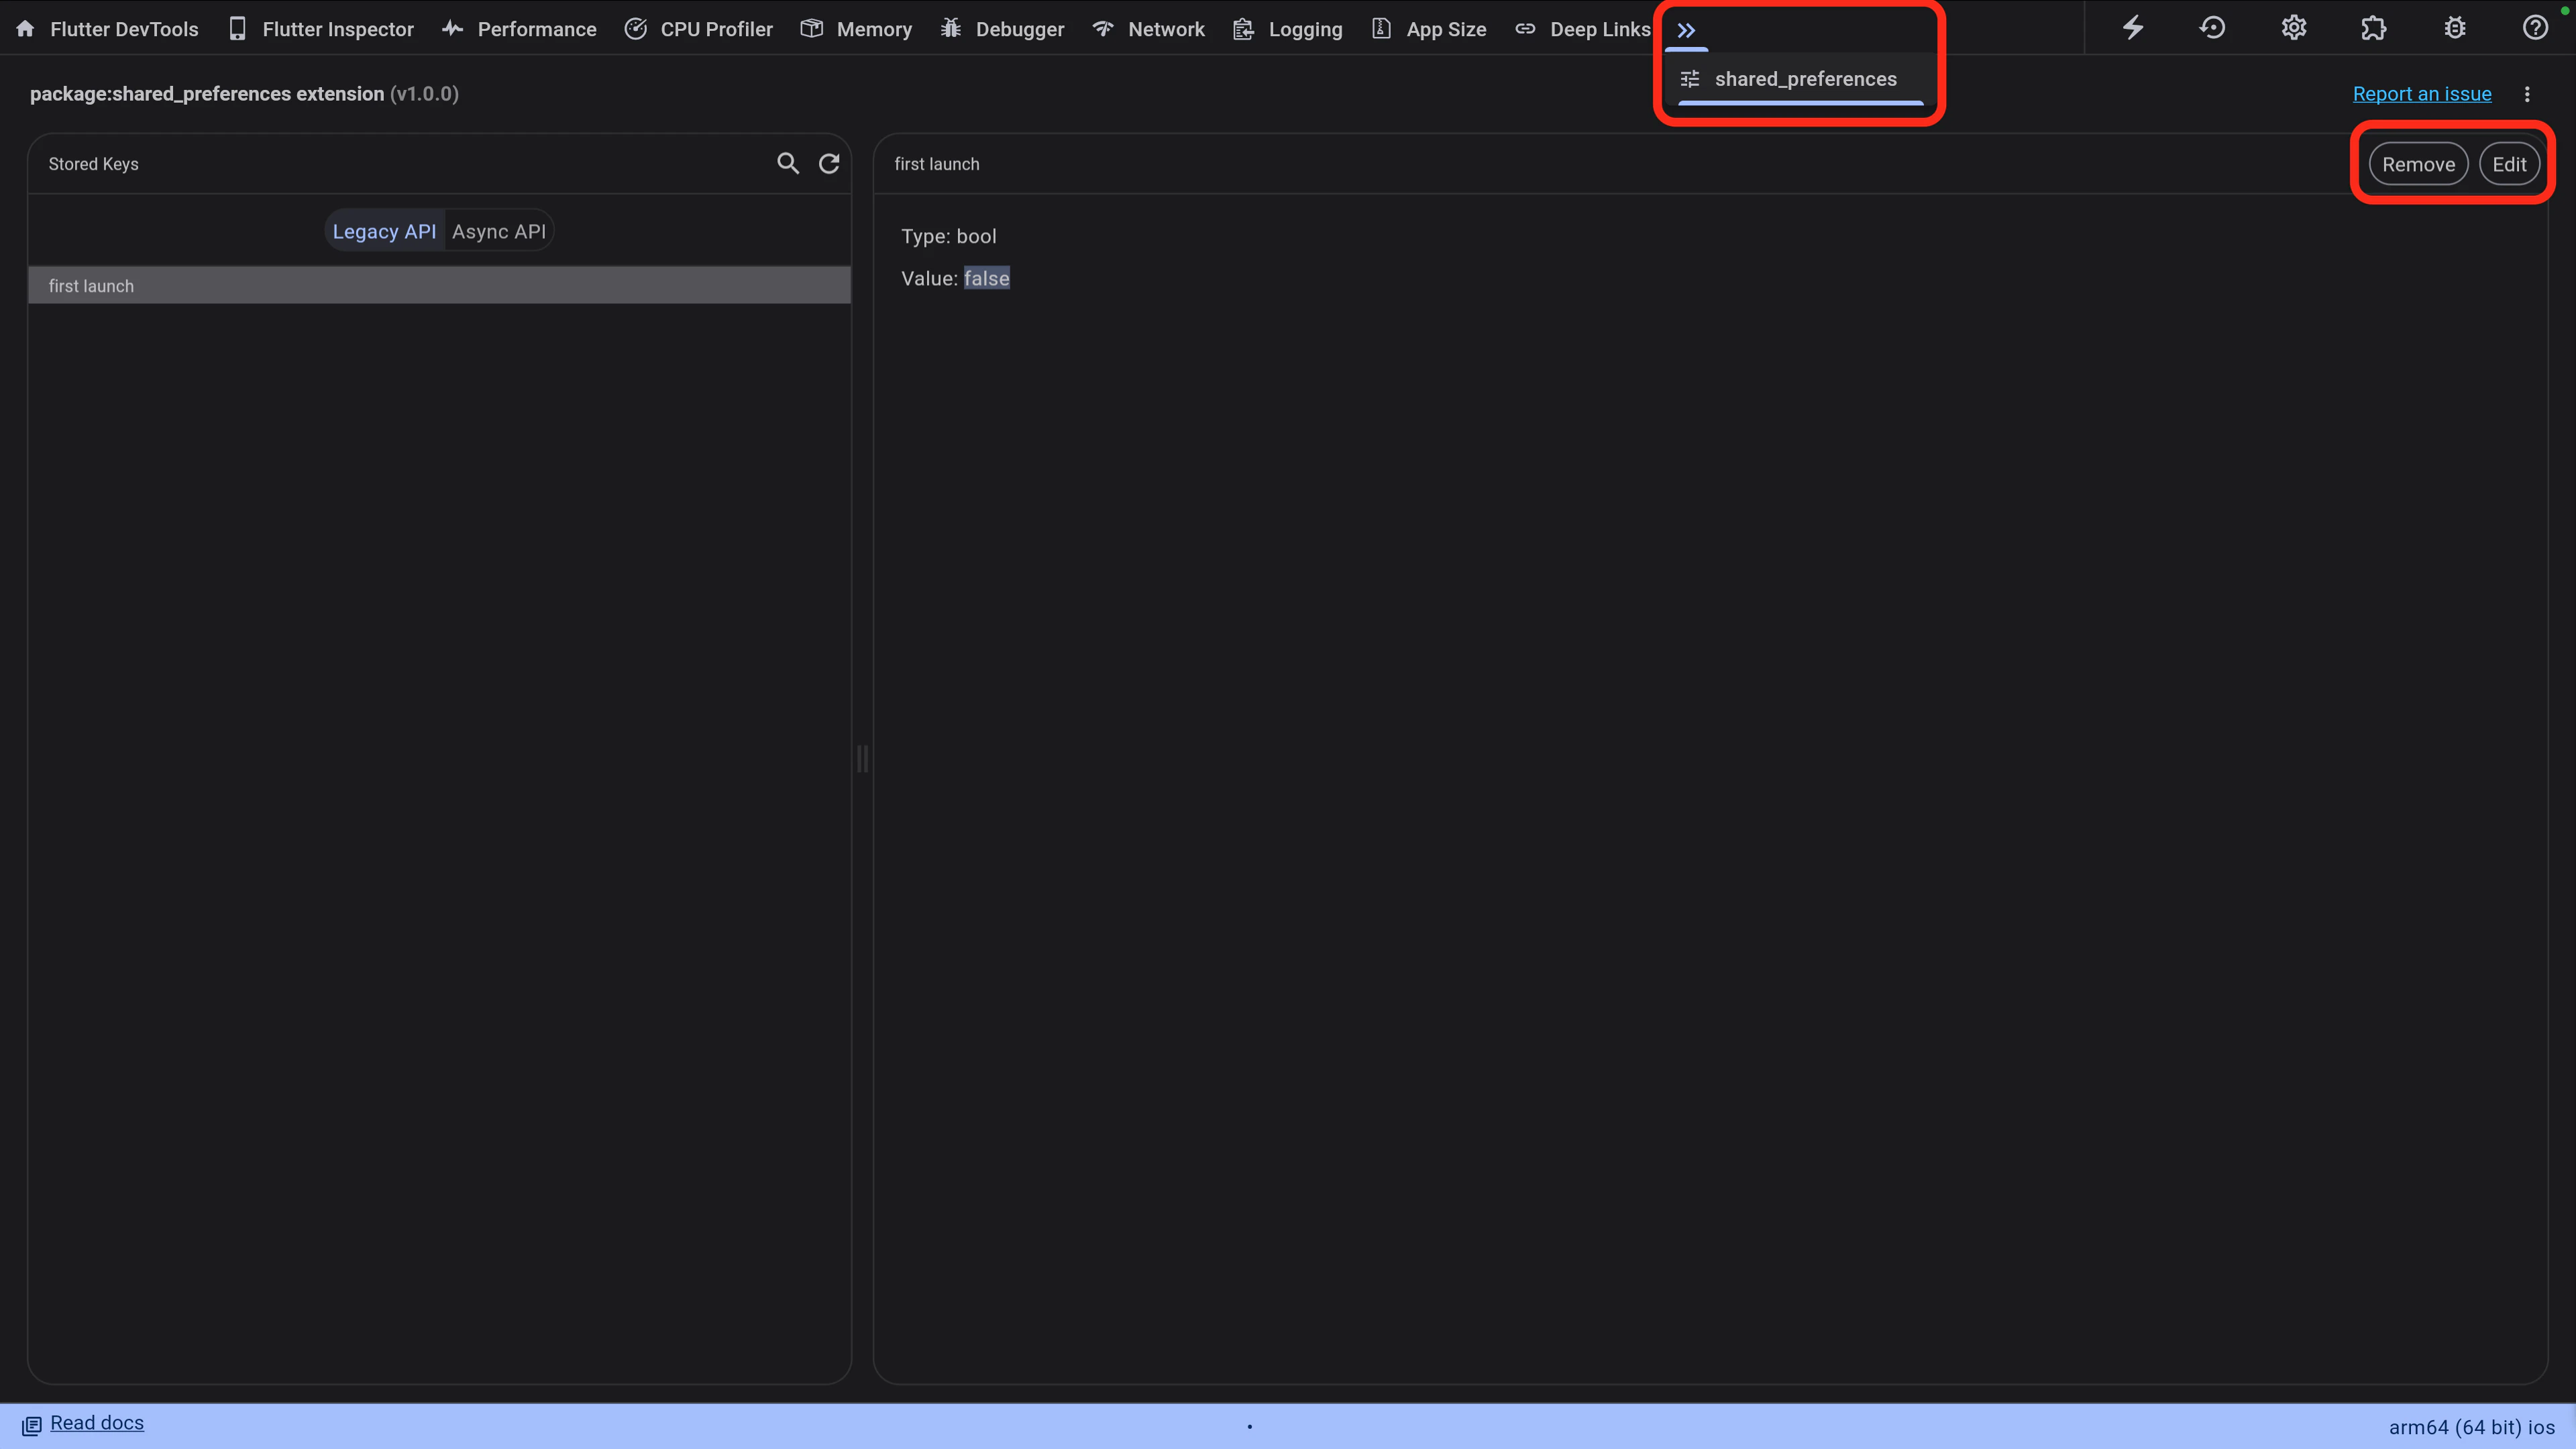This screenshot has width=2576, height=1449.
Task: Switch to the Legacy API toggle
Action: click(383, 230)
